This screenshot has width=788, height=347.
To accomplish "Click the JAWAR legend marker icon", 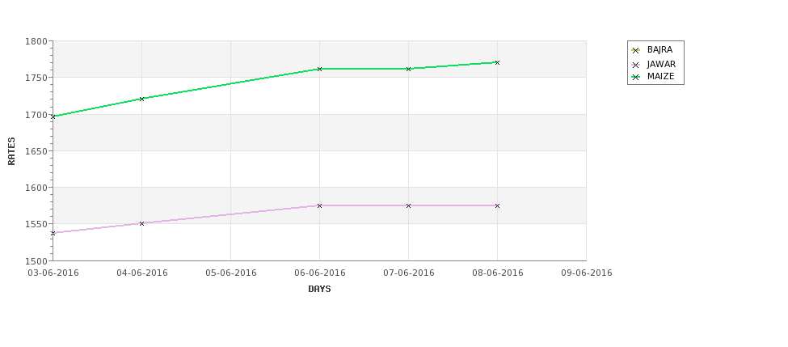I will pyautogui.click(x=635, y=65).
